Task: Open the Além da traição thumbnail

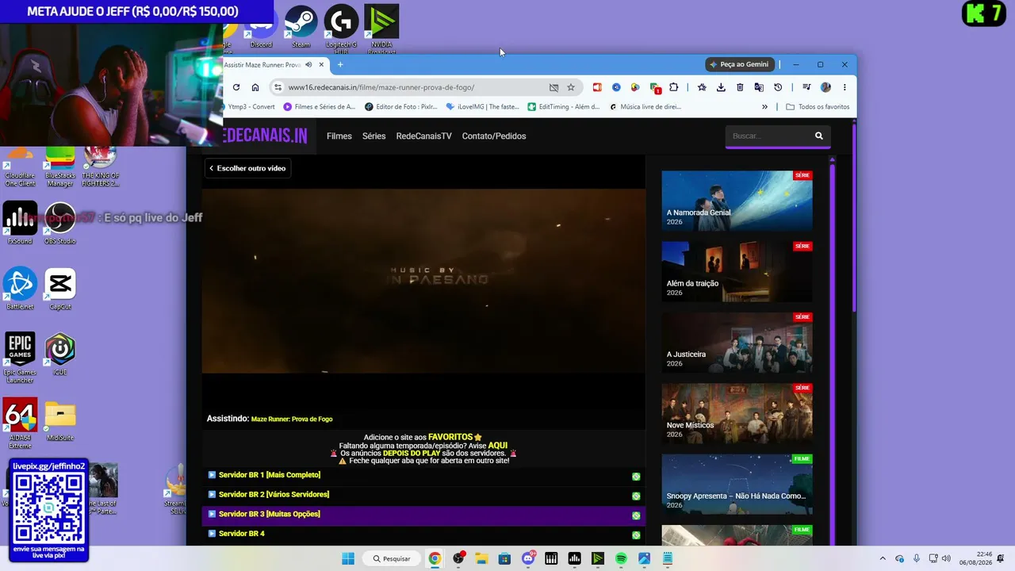Action: tap(737, 271)
